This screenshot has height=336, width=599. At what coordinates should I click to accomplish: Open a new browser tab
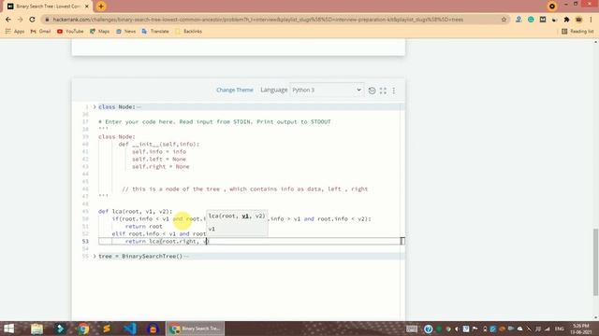tap(101, 7)
